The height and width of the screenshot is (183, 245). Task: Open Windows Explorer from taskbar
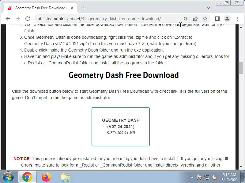pyautogui.click(x=65, y=177)
